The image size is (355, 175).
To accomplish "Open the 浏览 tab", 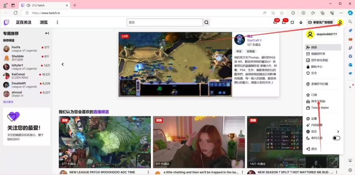I will [x=44, y=22].
